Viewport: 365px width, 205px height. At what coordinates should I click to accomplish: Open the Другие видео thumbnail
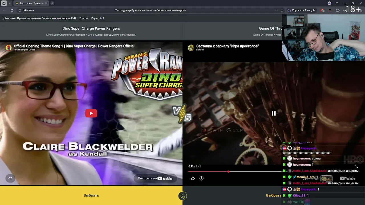(x=327, y=179)
